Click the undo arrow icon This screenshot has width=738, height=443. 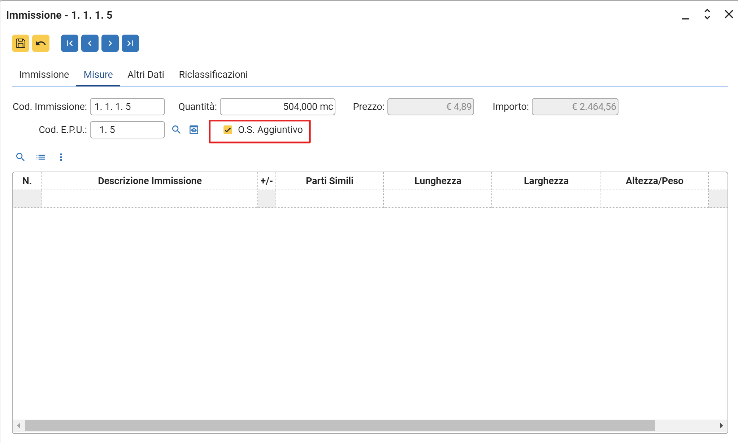41,43
